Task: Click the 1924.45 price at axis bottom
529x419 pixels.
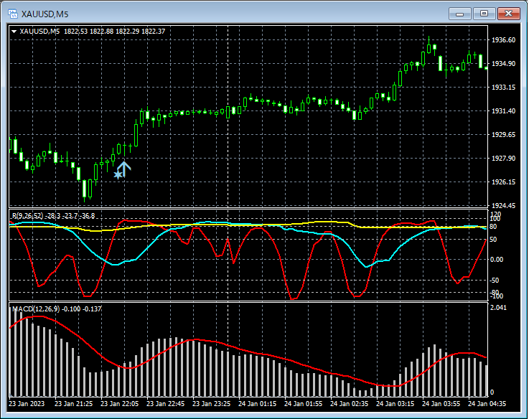Action: coord(502,206)
